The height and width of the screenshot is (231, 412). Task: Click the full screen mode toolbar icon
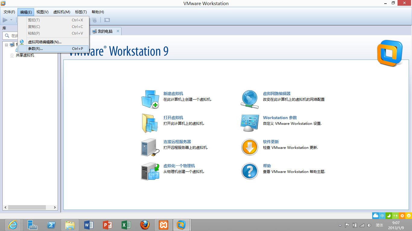tap(107, 20)
